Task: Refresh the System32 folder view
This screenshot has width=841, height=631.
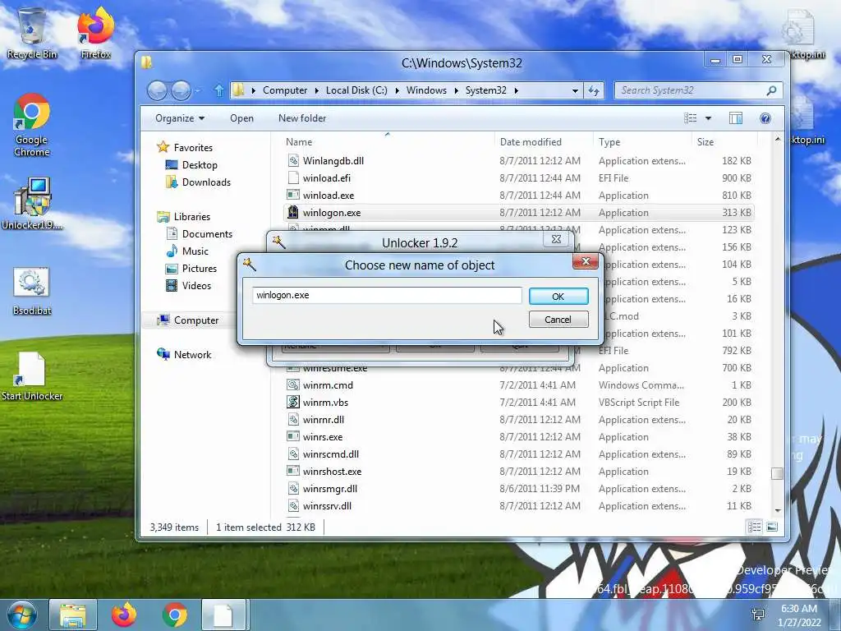Action: [594, 90]
